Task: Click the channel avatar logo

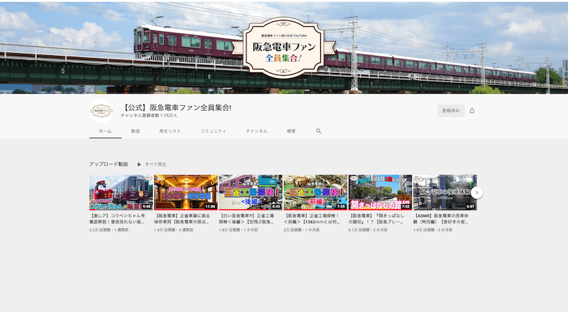Action: click(x=102, y=111)
